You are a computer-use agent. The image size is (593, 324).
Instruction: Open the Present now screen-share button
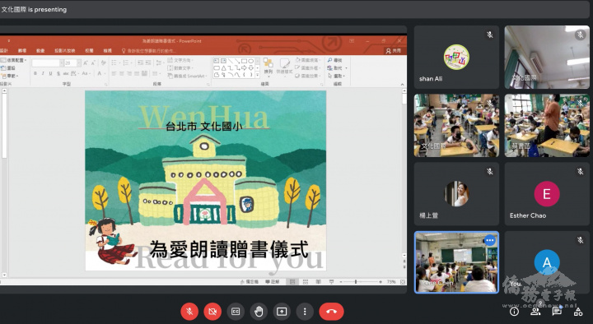282,312
